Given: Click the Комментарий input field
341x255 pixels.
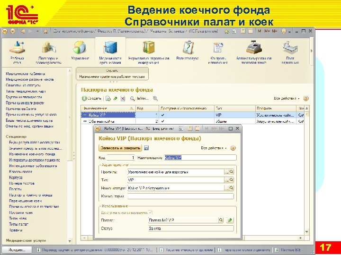Looking at the screenshot, I should tap(180, 196).
